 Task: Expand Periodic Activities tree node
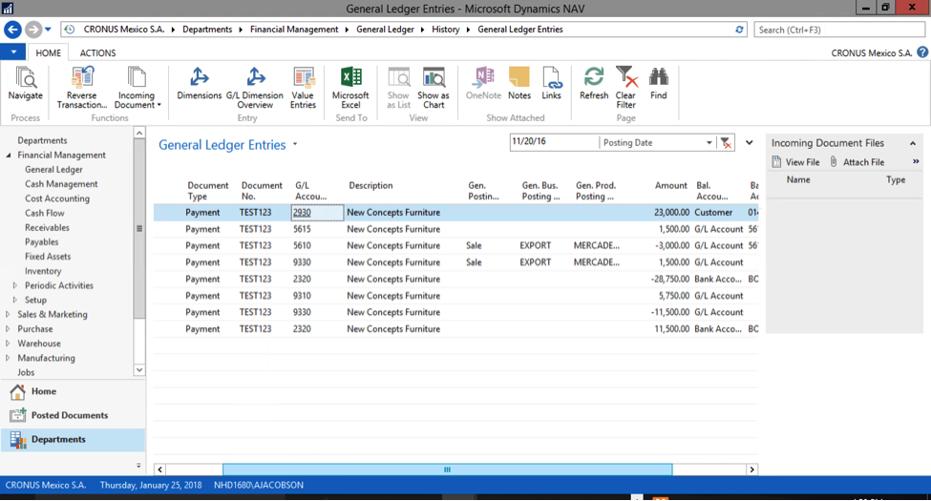click(x=15, y=285)
